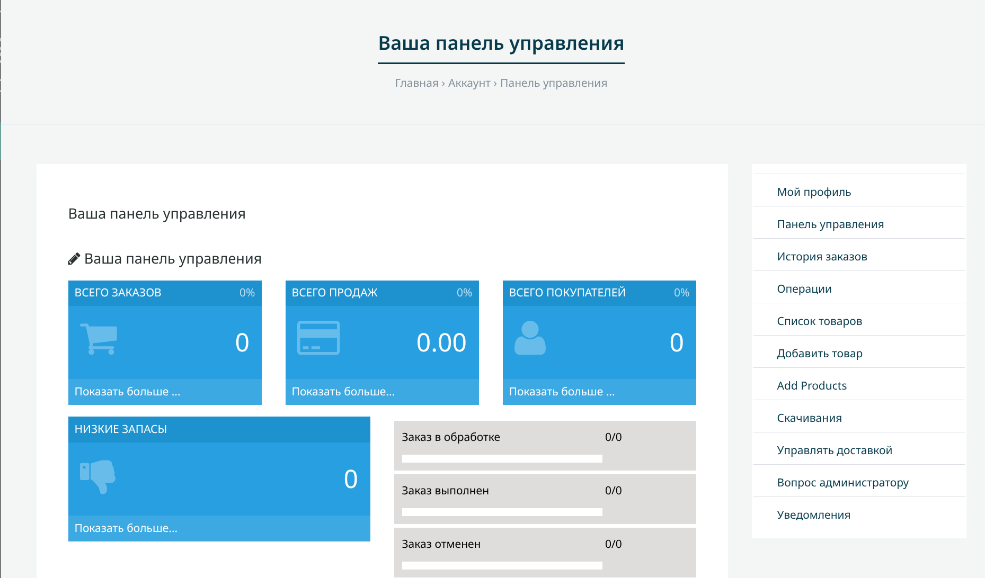Open 'Мой профиль' in sidebar menu
Screen dimensions: 985x578
click(814, 192)
